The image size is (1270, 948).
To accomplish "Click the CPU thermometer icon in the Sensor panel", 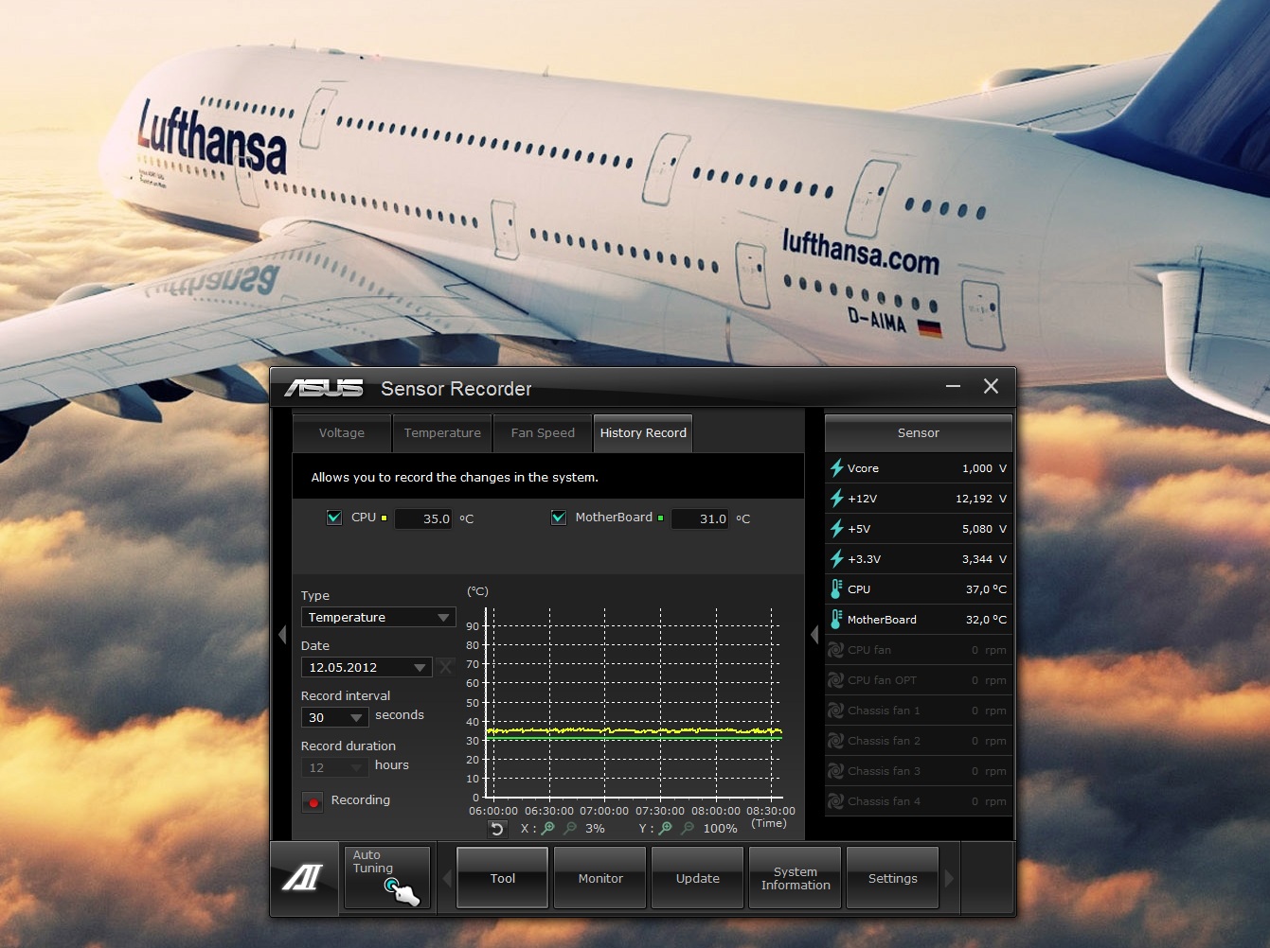I will coord(836,588).
